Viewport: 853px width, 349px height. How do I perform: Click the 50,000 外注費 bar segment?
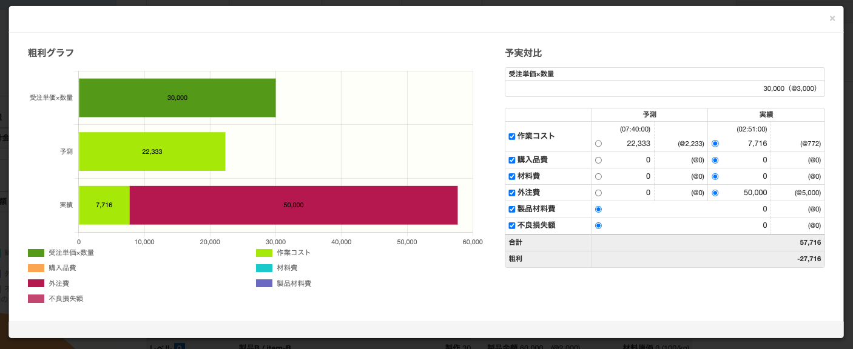tap(294, 205)
